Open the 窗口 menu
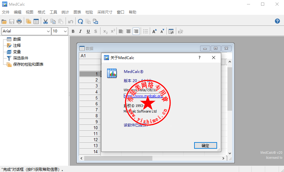This screenshot has width=284, height=172. click(x=120, y=12)
